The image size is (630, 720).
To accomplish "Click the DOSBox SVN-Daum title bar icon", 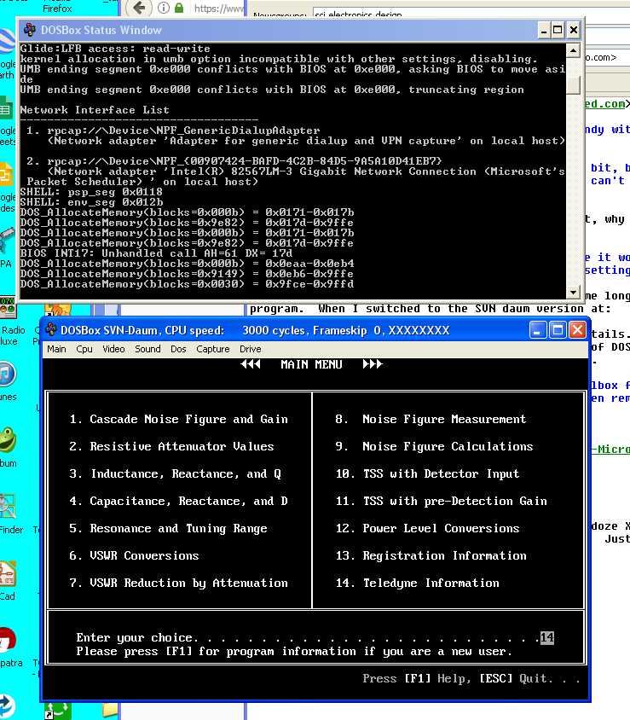I will click(51, 330).
